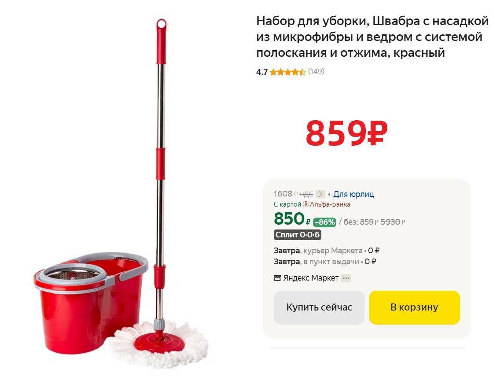Image resolution: width=493 pixels, height=381 pixels.
Task: Click the Alfa-Bank logo icon
Action: (x=305, y=204)
